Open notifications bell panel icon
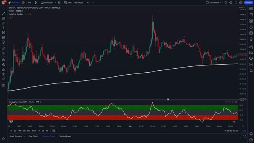The height and width of the screenshot is (143, 254). 251,71
